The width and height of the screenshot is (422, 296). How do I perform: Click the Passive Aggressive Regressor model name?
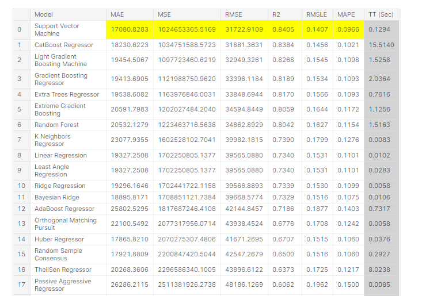[62, 285]
